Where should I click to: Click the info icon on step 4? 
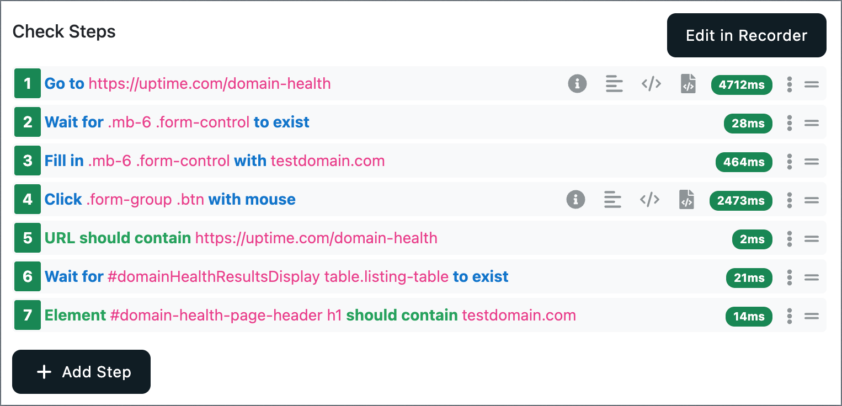pyautogui.click(x=575, y=200)
